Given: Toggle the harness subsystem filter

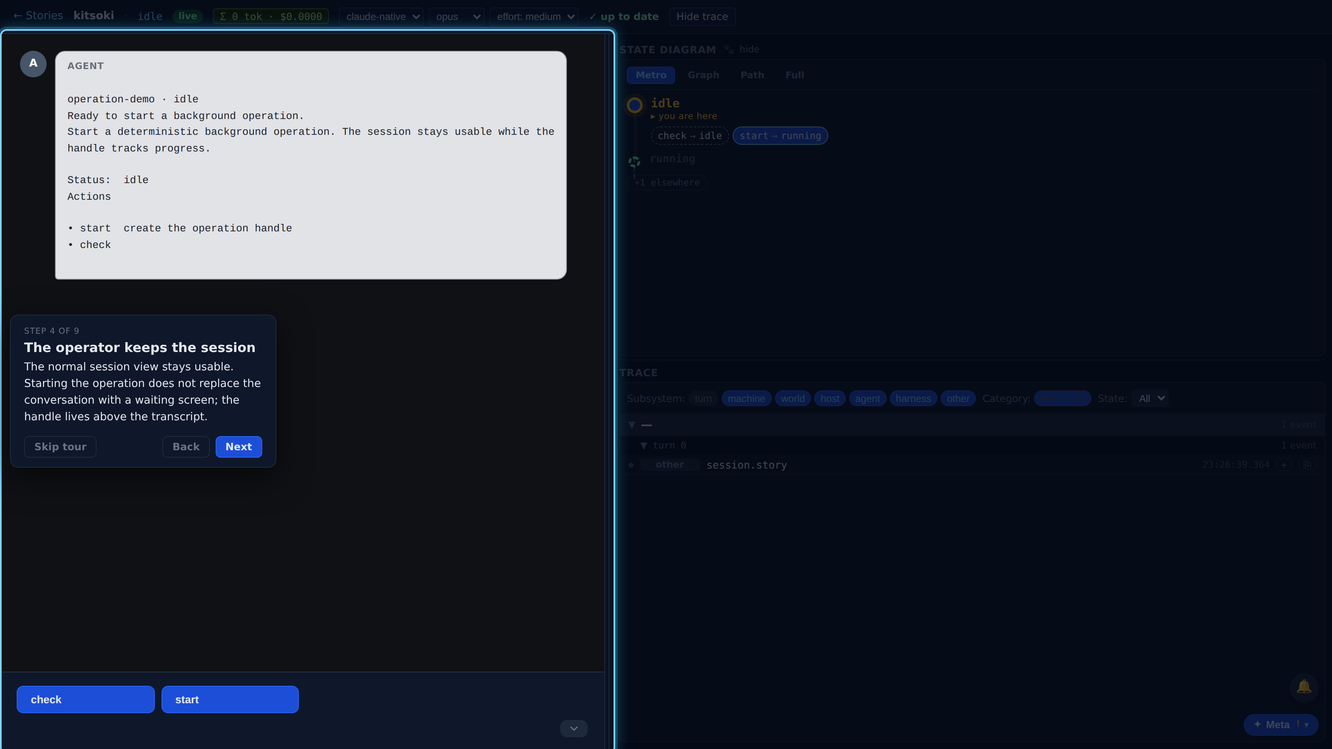Looking at the screenshot, I should [913, 399].
